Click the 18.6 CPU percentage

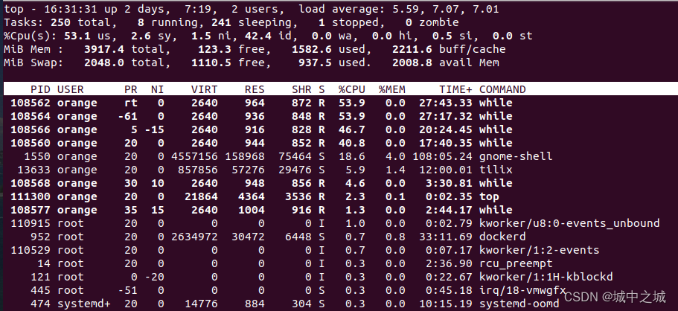[x=351, y=156]
